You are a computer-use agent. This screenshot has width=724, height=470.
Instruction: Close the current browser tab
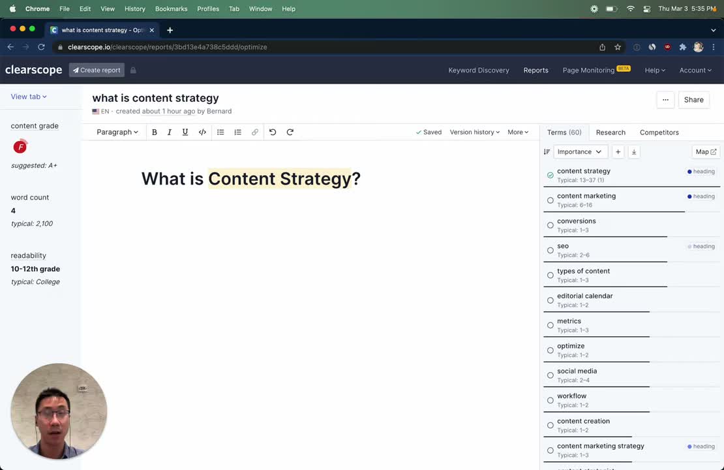point(151,30)
